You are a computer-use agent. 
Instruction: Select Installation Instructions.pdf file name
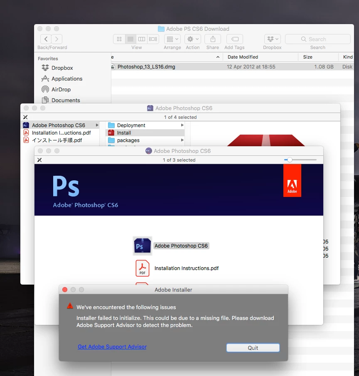coord(187,268)
